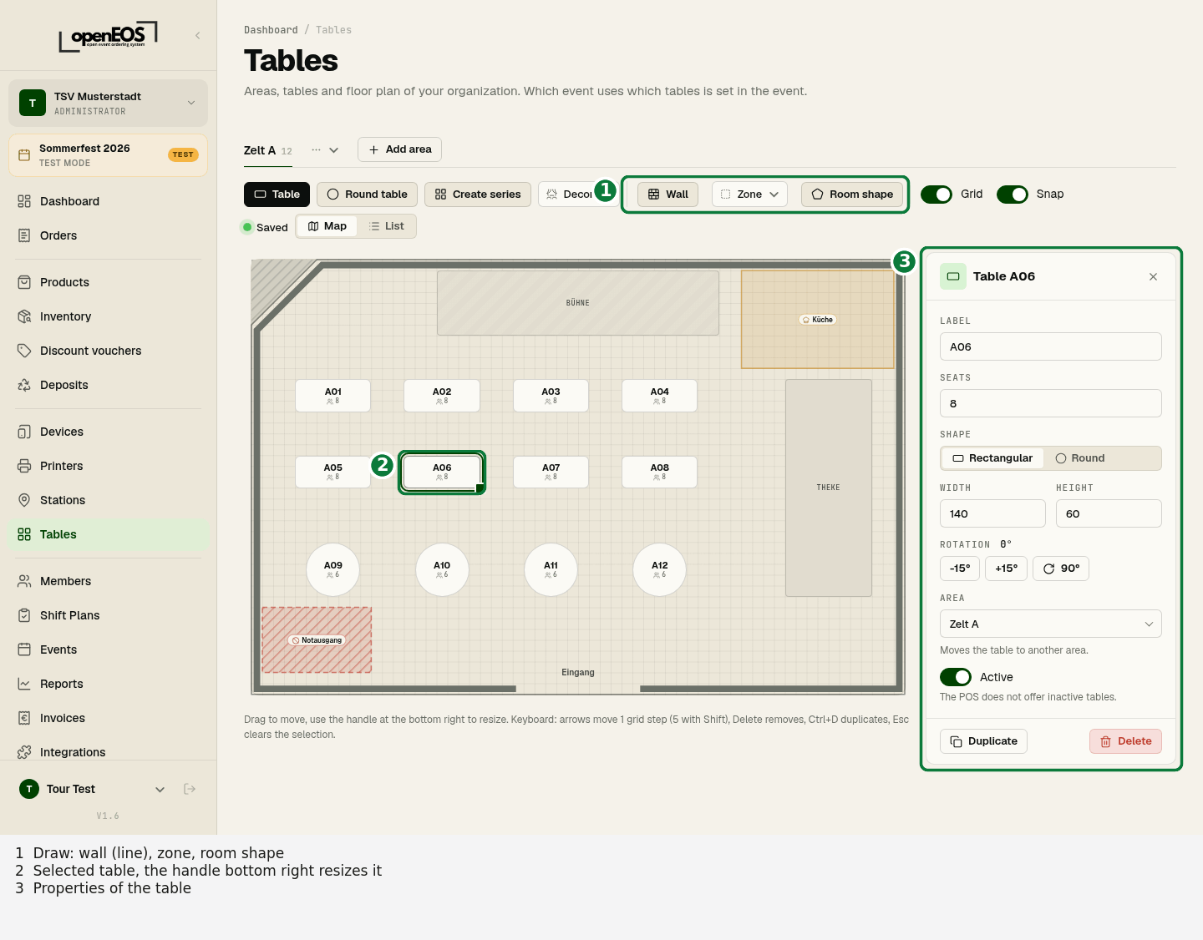Select the Notausgang zone label

pos(317,640)
